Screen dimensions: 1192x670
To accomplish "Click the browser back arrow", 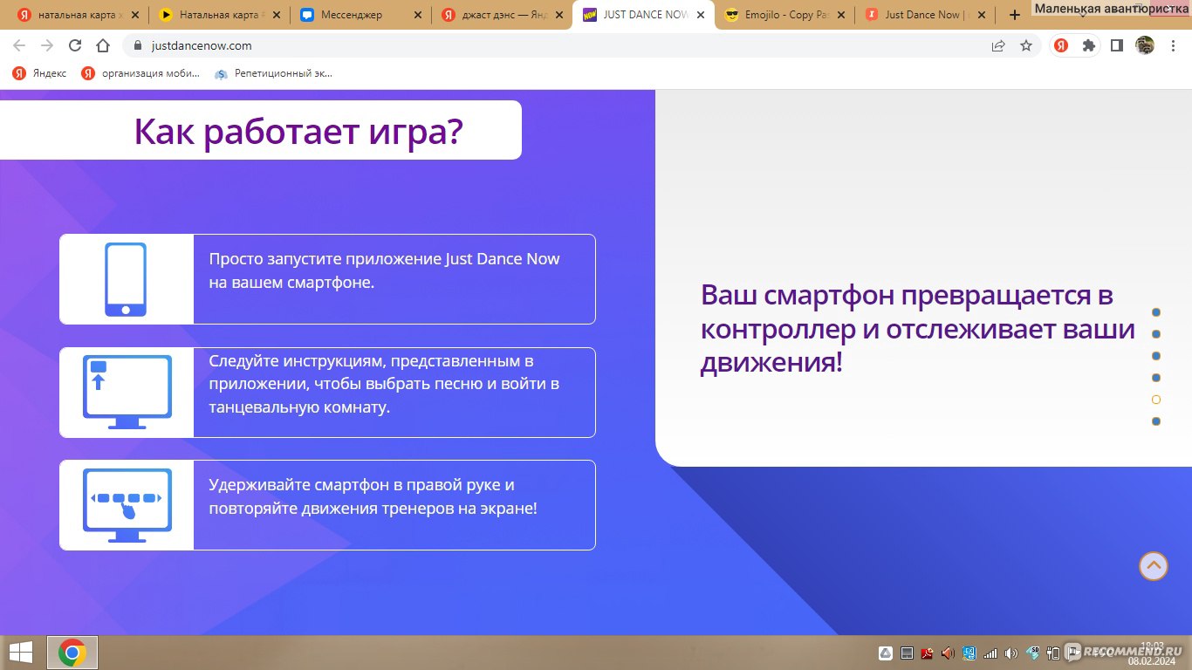I will [x=19, y=45].
